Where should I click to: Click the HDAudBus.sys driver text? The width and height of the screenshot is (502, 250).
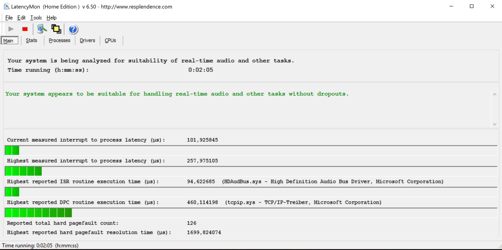[x=333, y=182]
